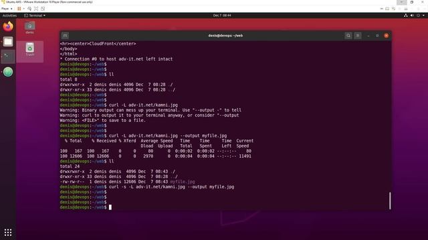Open Firefox from the Ubuntu dock
Screen dimensions: 428x240
pyautogui.click(x=8, y=27)
